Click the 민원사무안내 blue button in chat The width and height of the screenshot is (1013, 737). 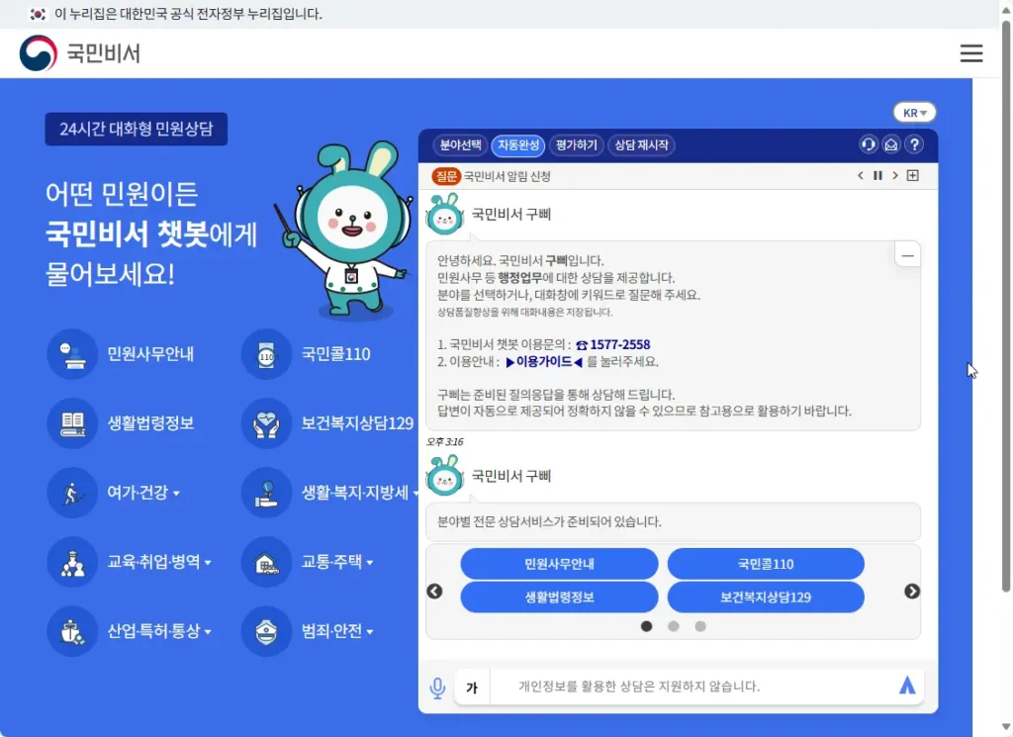[559, 564]
